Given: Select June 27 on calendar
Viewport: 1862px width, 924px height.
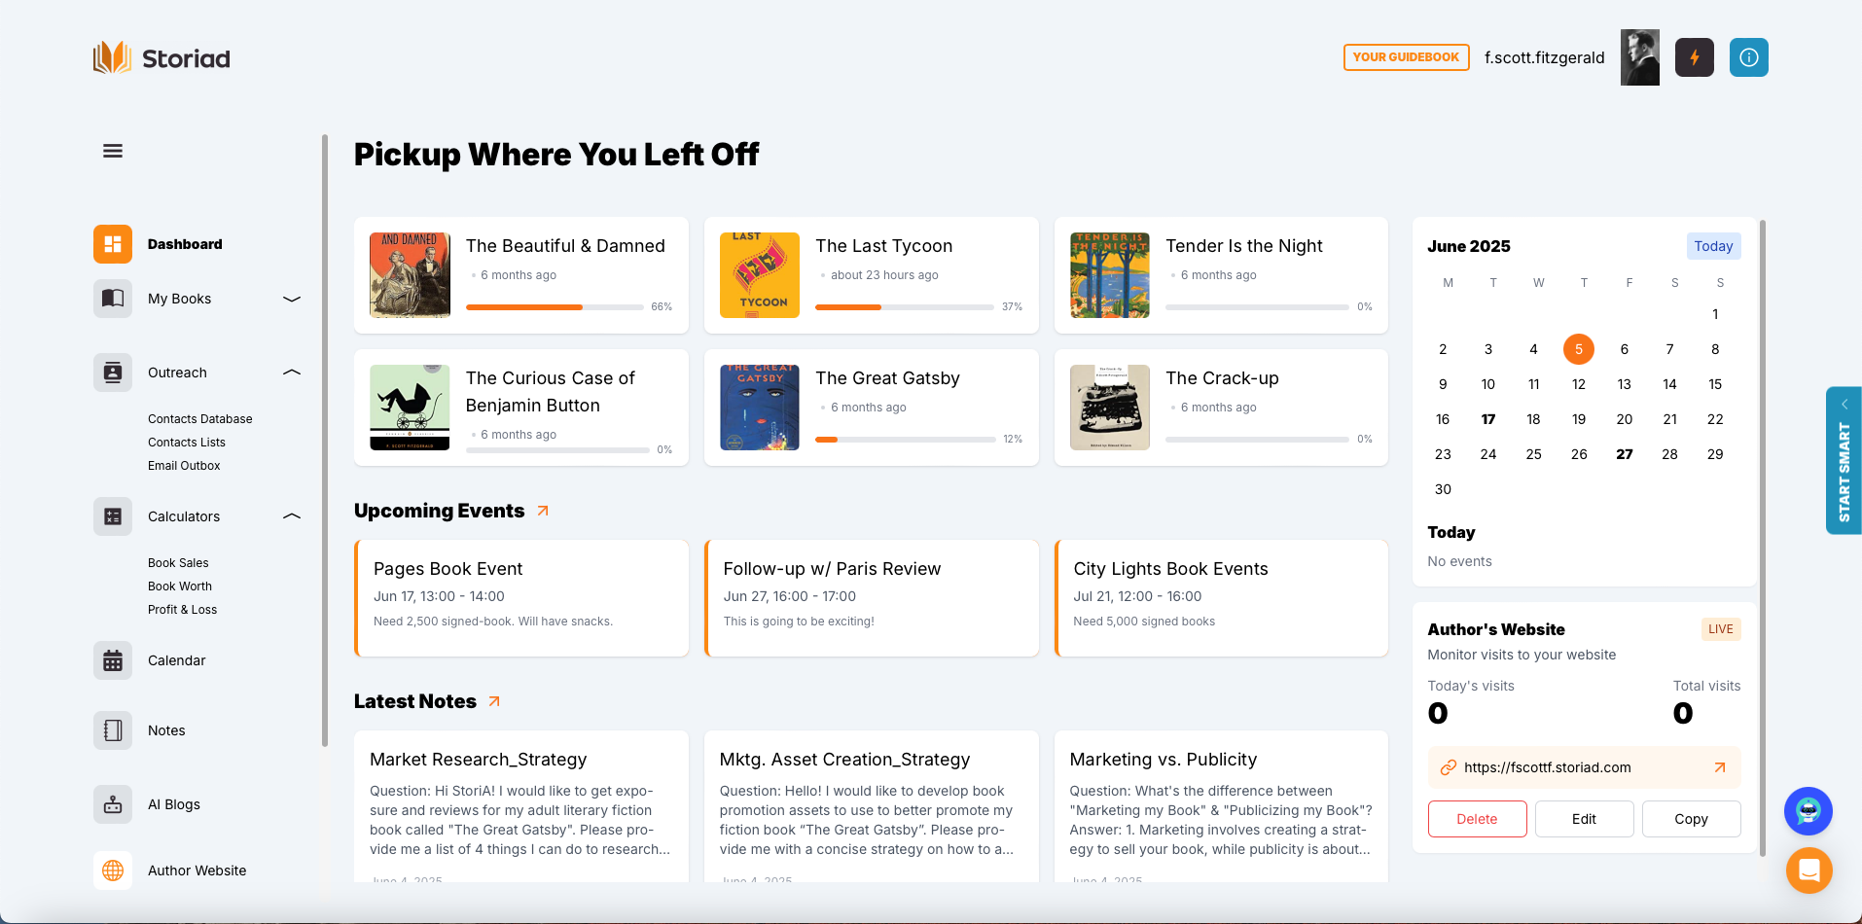Looking at the screenshot, I should [x=1625, y=454].
